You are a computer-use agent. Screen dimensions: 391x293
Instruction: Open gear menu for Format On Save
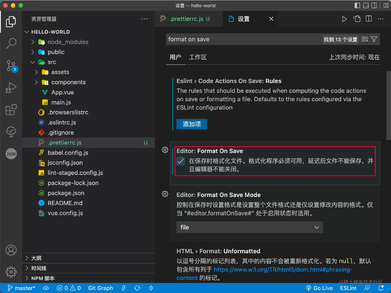coord(165,150)
